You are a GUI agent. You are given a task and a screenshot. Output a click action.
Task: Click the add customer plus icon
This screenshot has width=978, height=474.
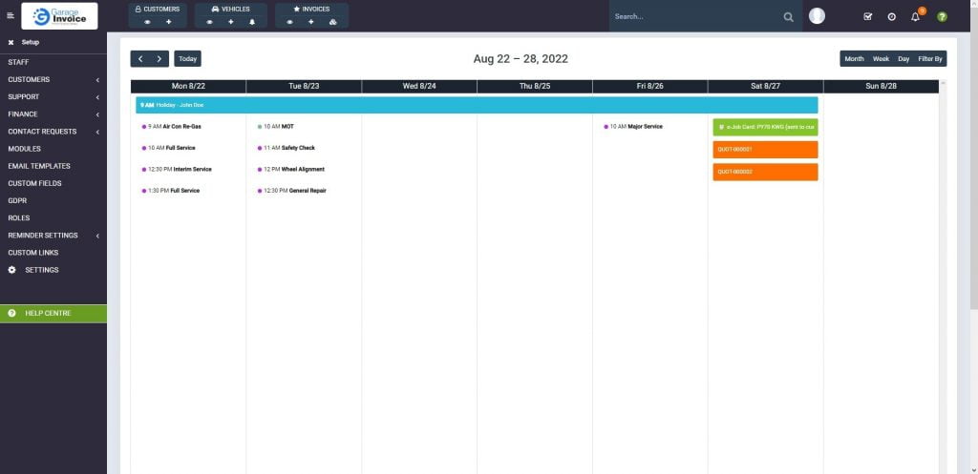(169, 21)
